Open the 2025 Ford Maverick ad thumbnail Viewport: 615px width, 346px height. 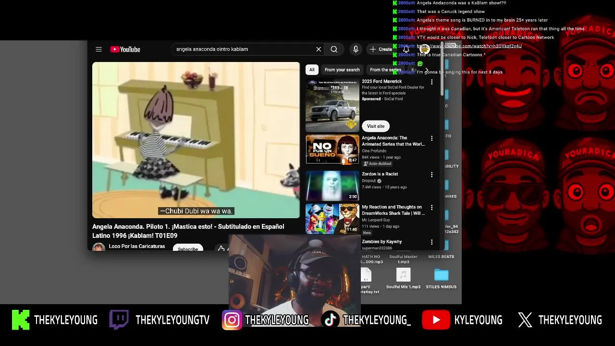click(332, 106)
